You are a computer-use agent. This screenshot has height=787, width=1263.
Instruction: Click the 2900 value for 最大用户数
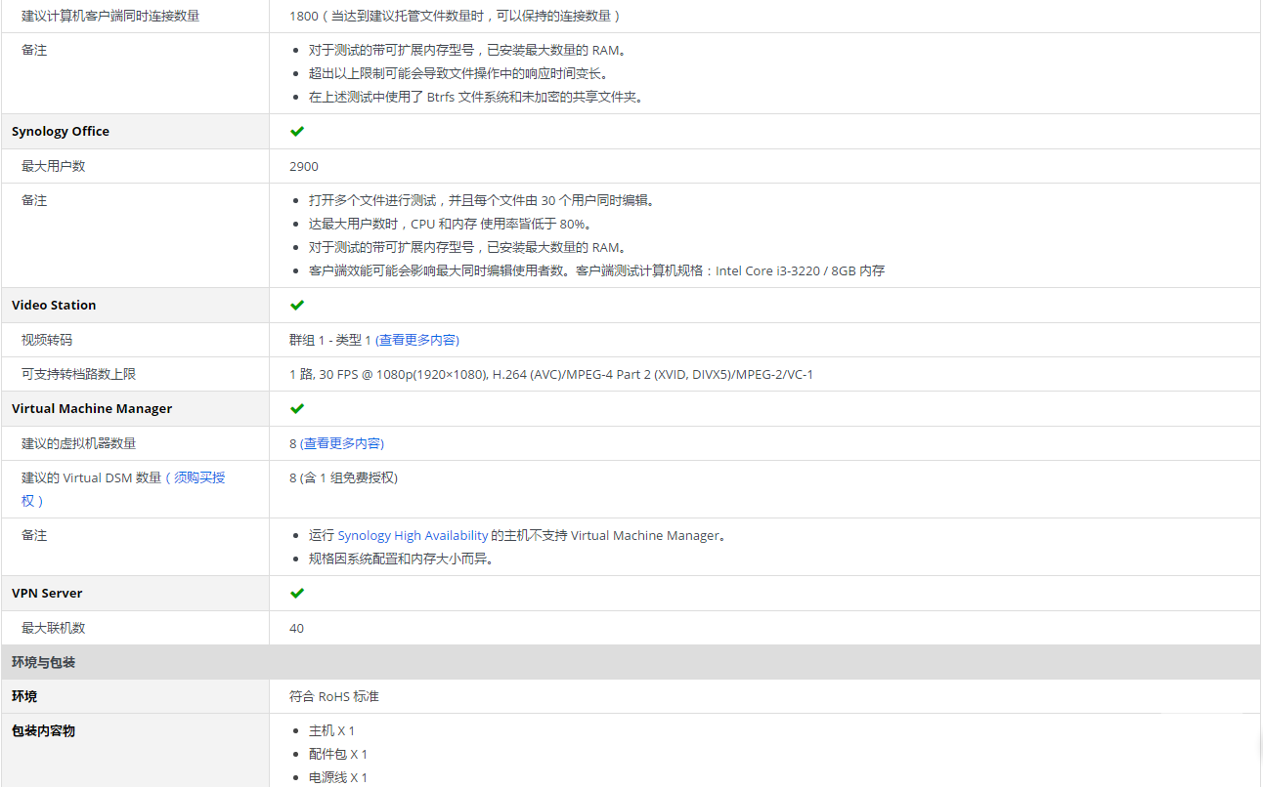[x=304, y=166]
